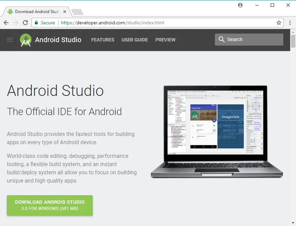This screenshot has height=226, width=296.
Task: Click the Android Studio header title
Action: pos(58,40)
